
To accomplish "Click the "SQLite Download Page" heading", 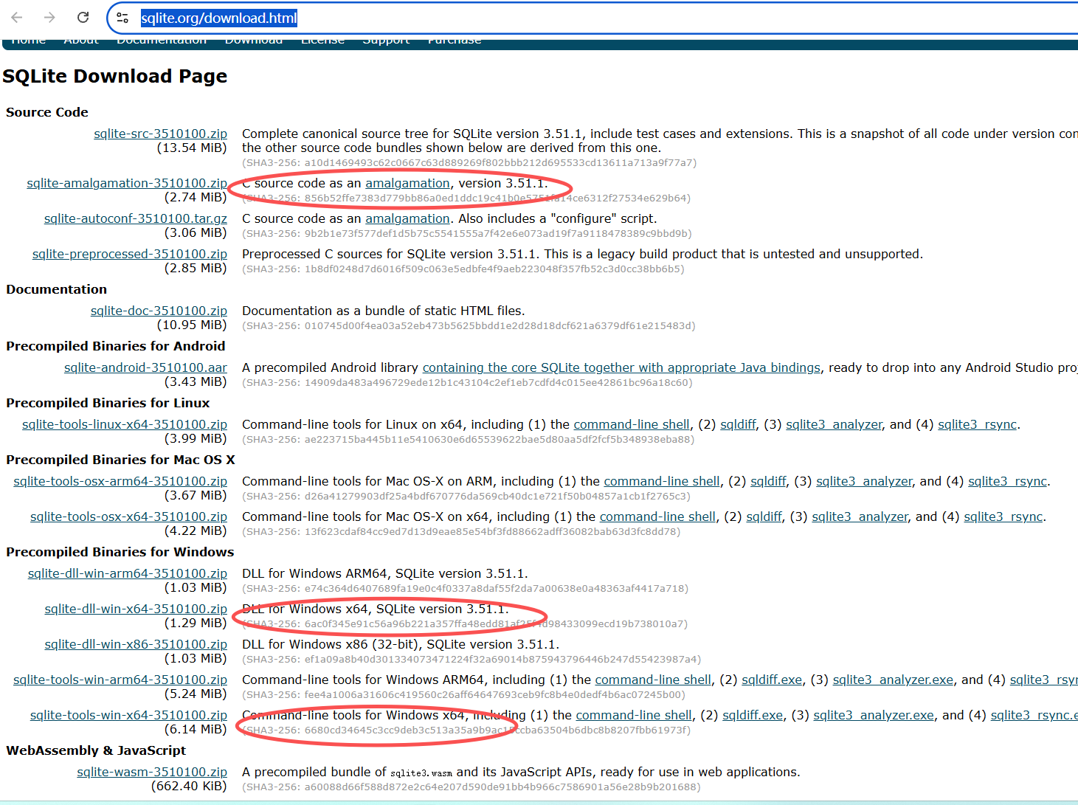I will coord(115,77).
